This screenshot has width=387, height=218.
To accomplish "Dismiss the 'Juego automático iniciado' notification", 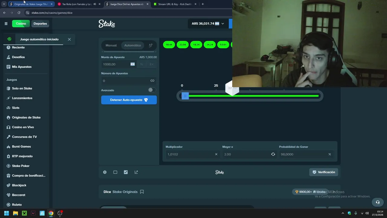I will click(x=69, y=39).
